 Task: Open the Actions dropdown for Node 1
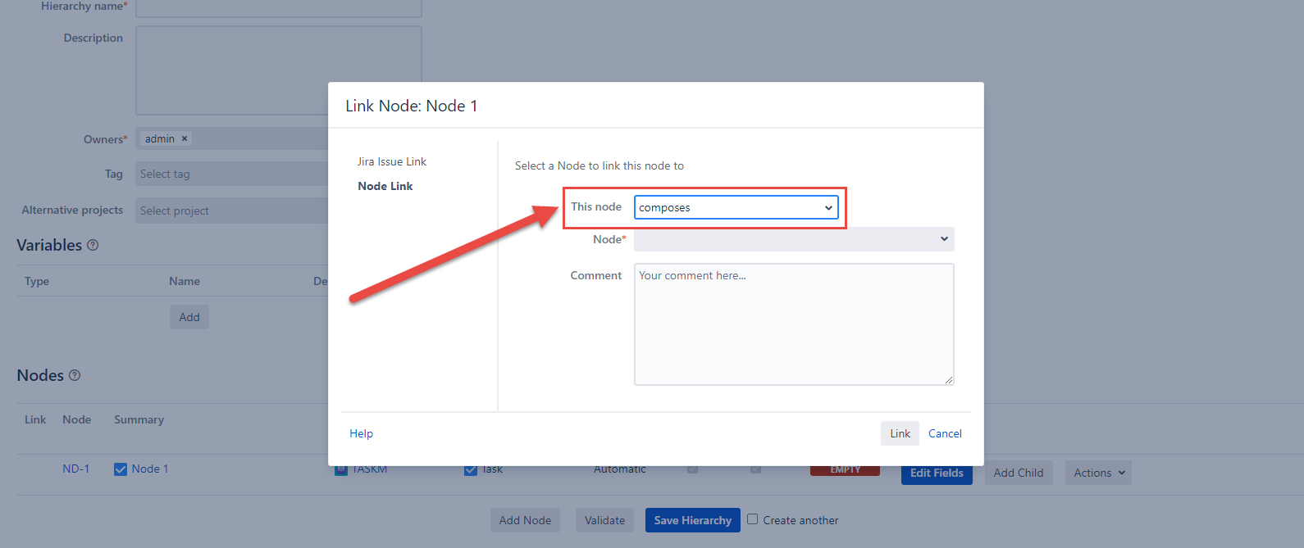click(x=1097, y=473)
